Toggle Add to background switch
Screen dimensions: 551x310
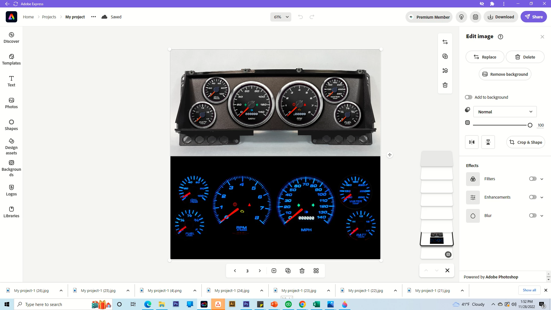pos(468,97)
